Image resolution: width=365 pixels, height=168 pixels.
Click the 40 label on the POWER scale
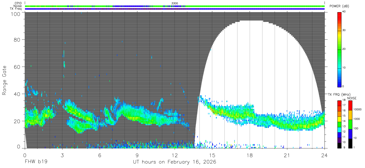[344, 12]
